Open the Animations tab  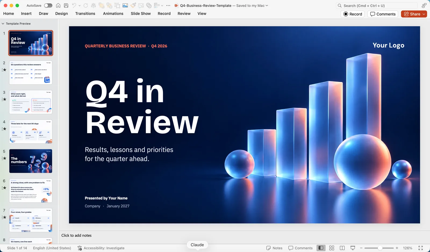point(113,13)
